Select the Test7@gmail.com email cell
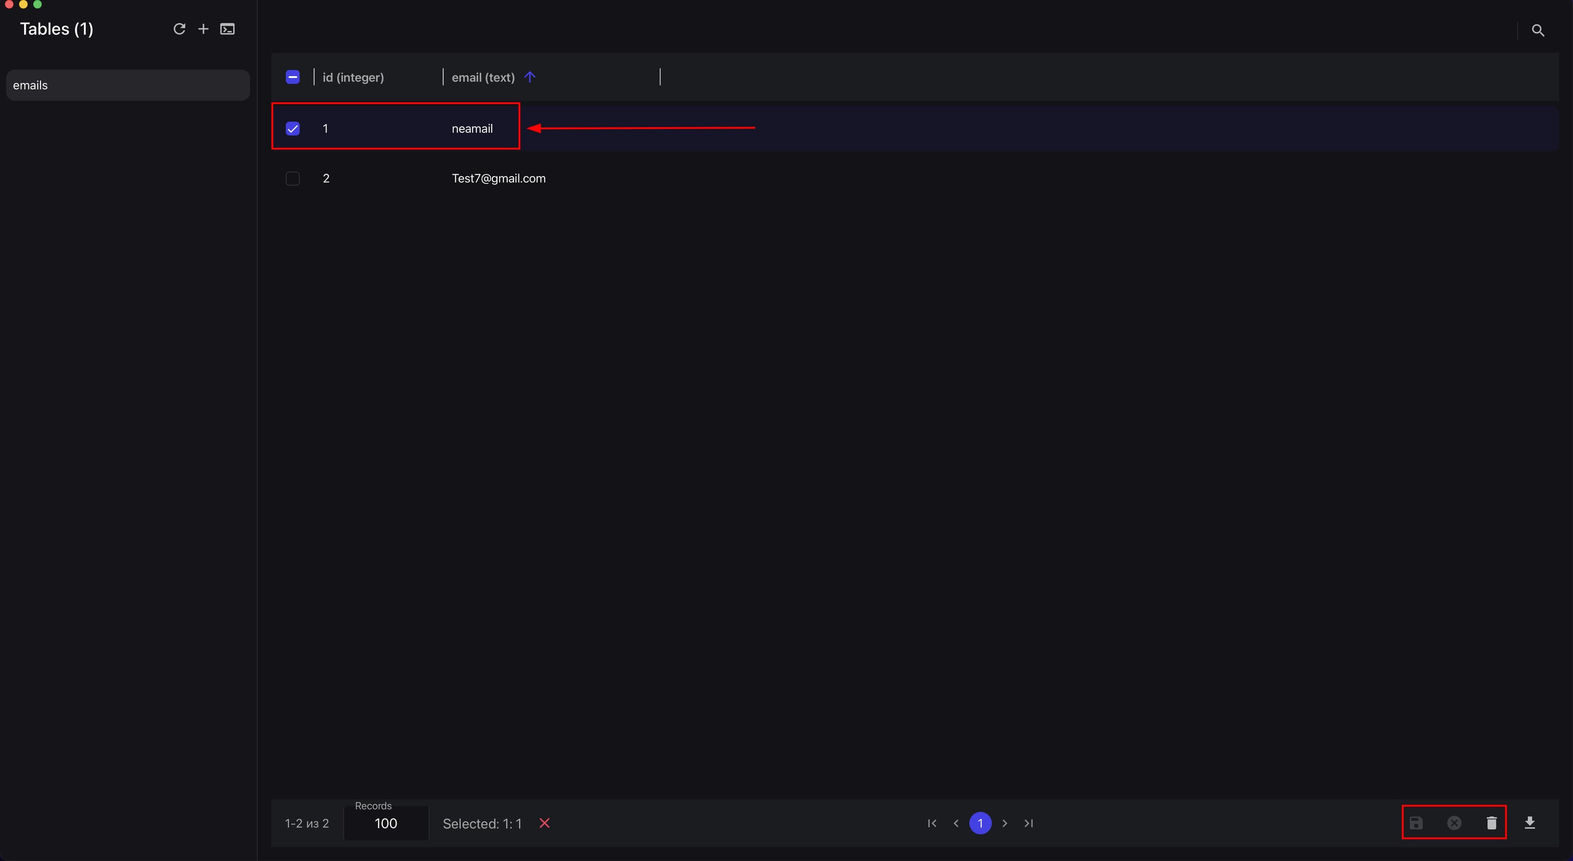The height and width of the screenshot is (861, 1573). click(x=498, y=178)
